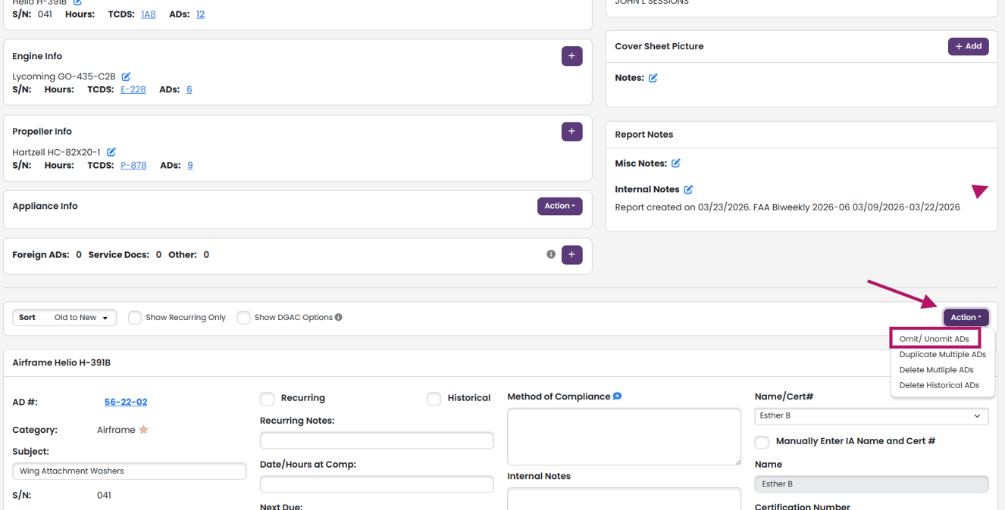
Task: Edit the Cover Sheet Notes
Action: [653, 78]
